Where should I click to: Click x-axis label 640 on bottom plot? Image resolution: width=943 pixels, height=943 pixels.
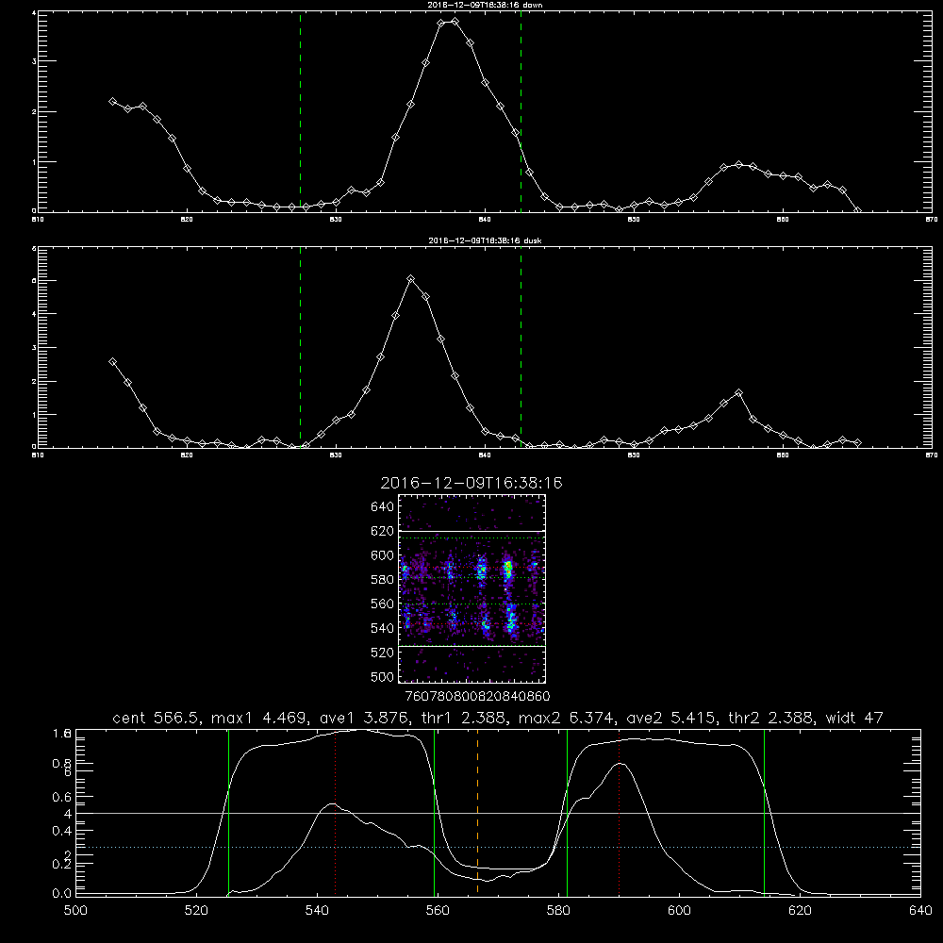(920, 910)
